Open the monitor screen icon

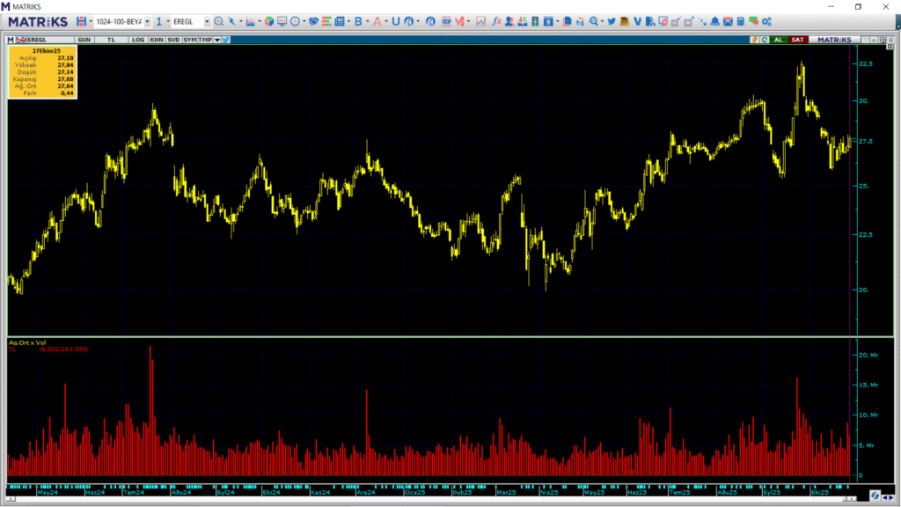pyautogui.click(x=282, y=21)
